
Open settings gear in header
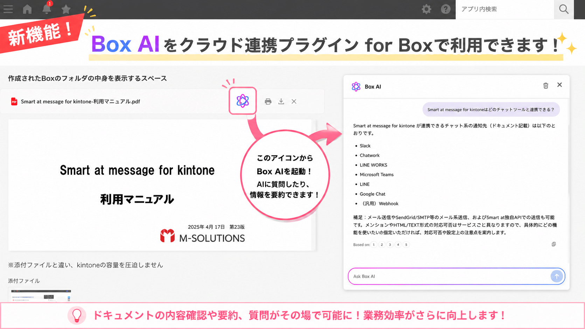426,9
